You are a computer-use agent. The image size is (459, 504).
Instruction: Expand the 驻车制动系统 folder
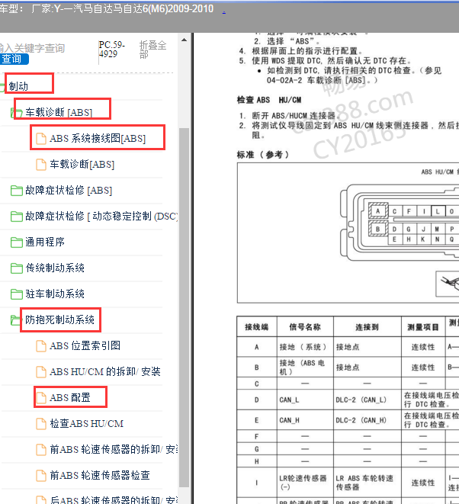[x=55, y=294]
